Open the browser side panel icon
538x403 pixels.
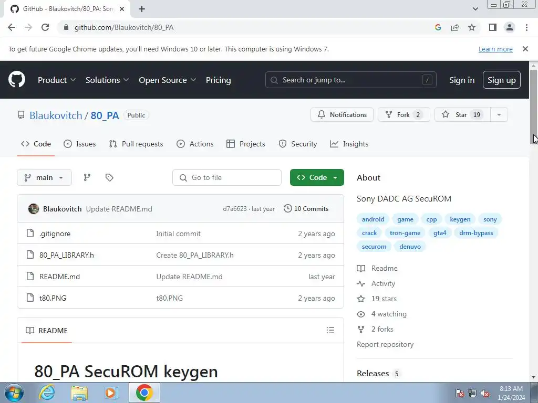pyautogui.click(x=493, y=27)
